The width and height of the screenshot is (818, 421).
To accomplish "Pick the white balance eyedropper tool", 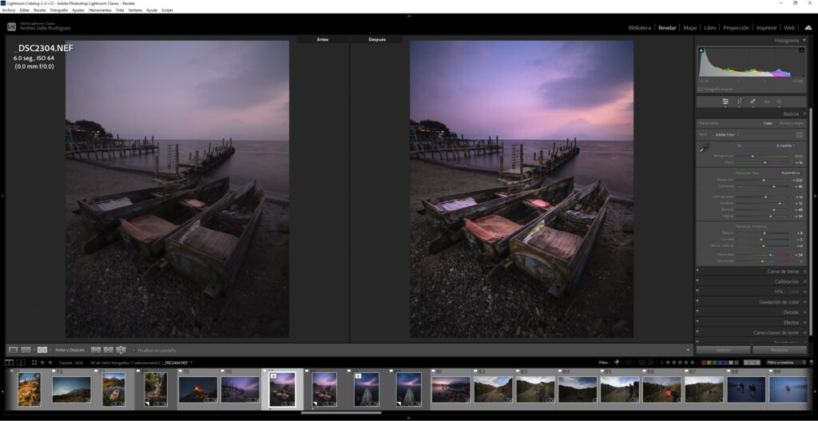I will 705,148.
